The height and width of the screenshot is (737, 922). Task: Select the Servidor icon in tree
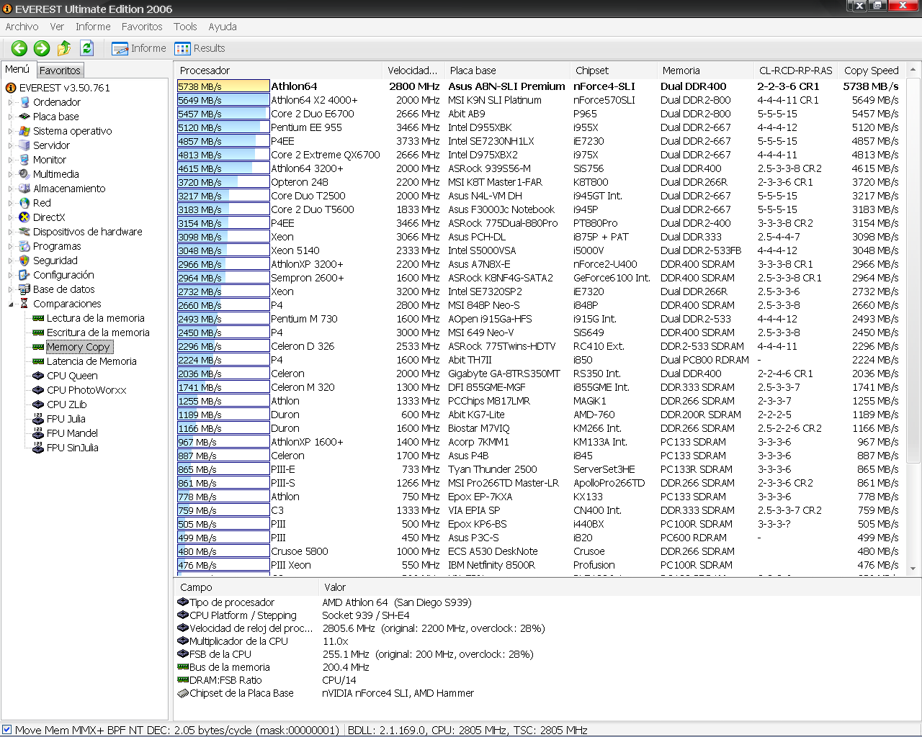[24, 145]
